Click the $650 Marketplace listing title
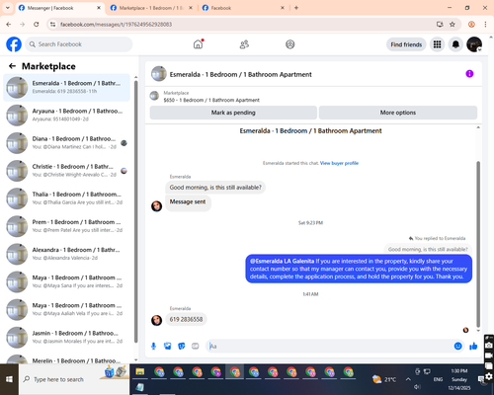Image resolution: width=494 pixels, height=395 pixels. 211,100
